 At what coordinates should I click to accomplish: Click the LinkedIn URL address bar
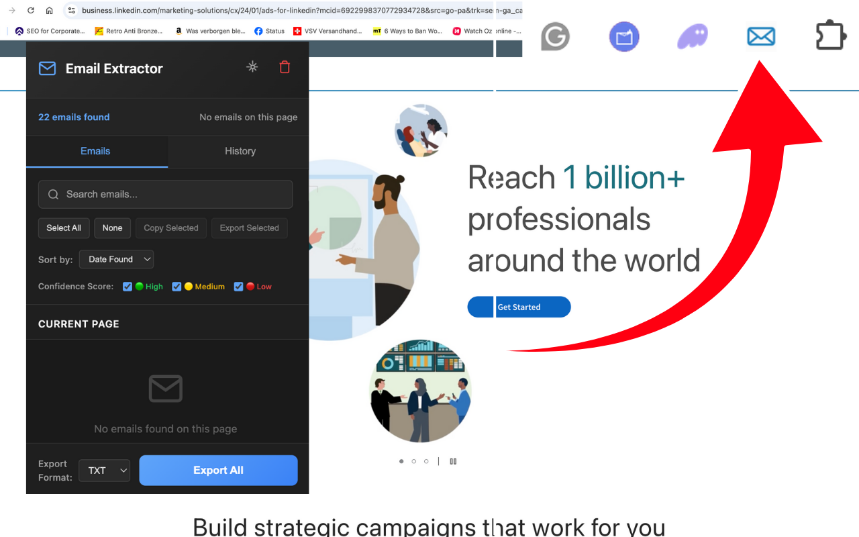tap(301, 11)
